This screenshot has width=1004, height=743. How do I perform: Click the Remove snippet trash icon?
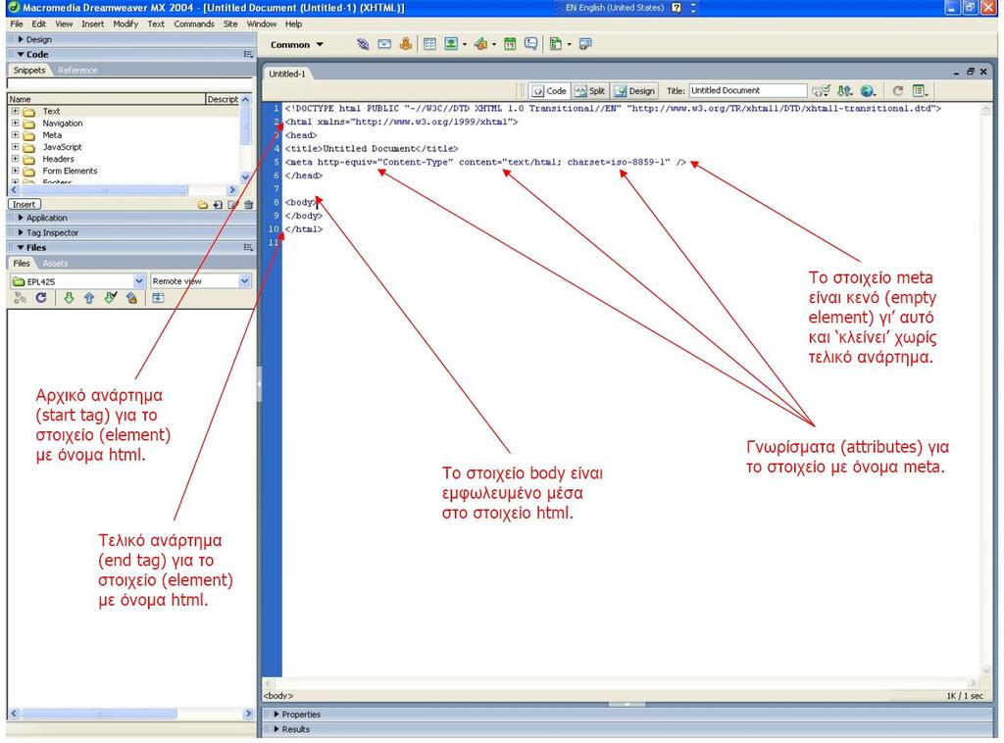tap(248, 205)
